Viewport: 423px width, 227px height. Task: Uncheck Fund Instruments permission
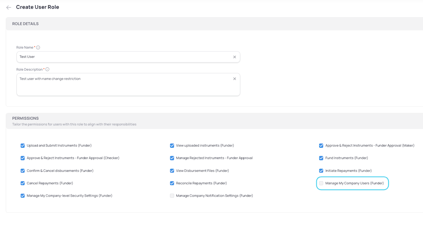point(321,158)
